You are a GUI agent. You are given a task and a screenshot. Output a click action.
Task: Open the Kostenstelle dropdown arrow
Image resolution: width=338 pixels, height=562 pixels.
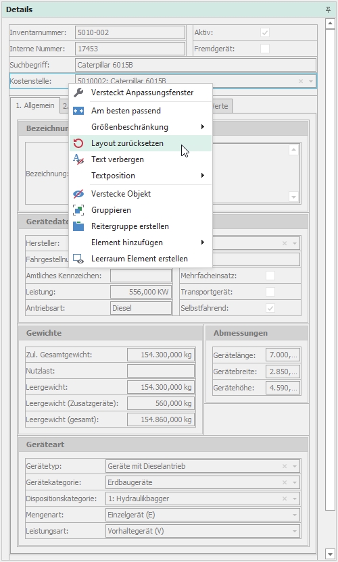pos(311,81)
